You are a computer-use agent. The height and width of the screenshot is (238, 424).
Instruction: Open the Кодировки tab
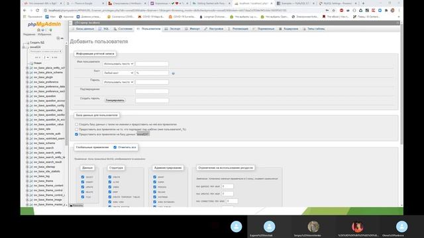click(x=289, y=29)
